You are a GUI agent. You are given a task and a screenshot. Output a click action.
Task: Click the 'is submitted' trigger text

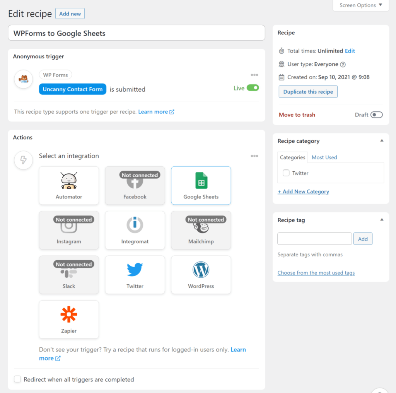pos(127,89)
